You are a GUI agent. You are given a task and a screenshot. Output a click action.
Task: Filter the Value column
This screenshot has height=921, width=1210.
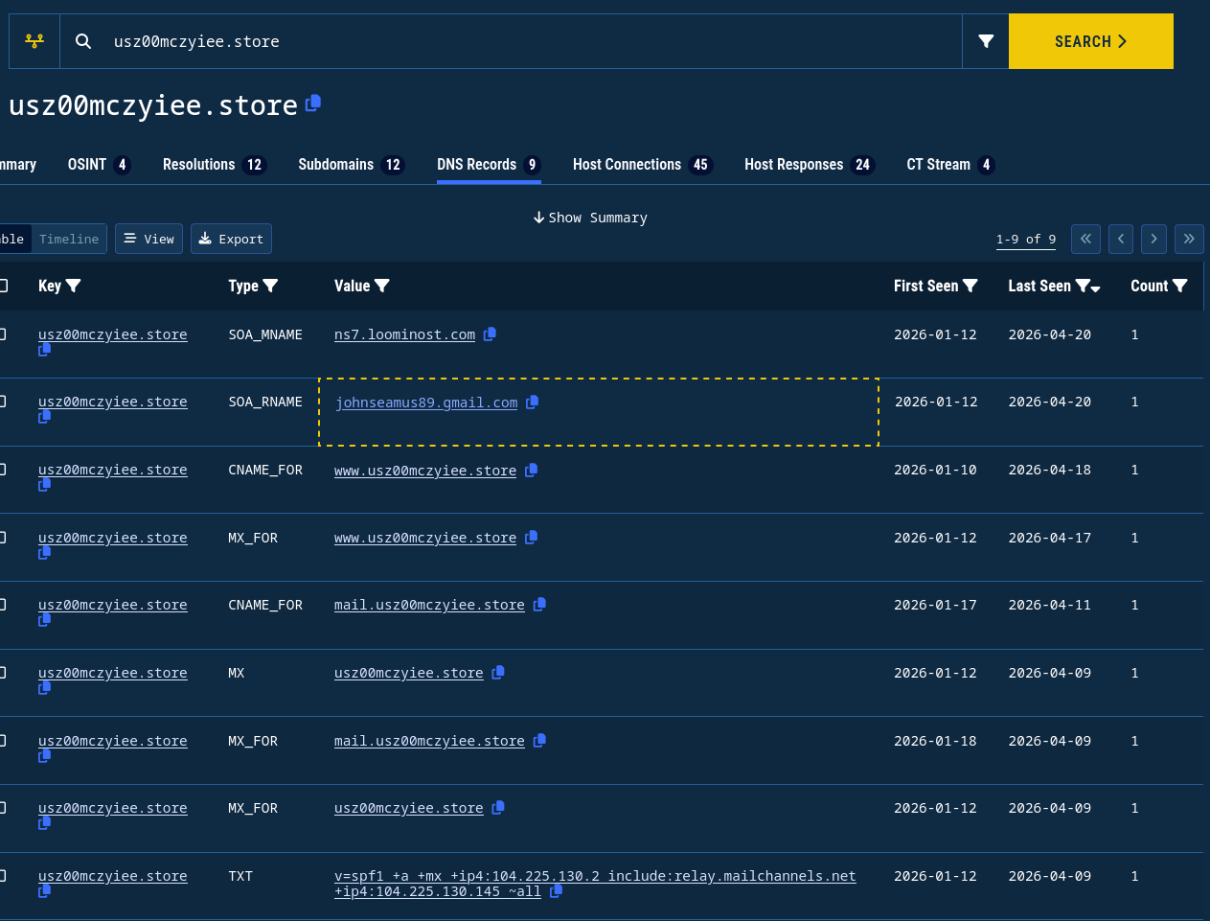coord(382,286)
